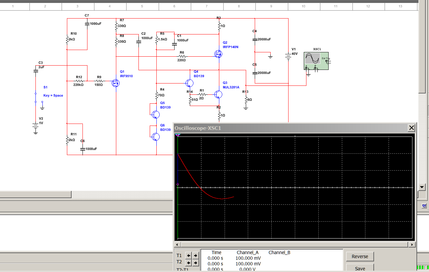This screenshot has width=429, height=272.
Task: Select the R8 330Ω resistor
Action: click(116, 41)
